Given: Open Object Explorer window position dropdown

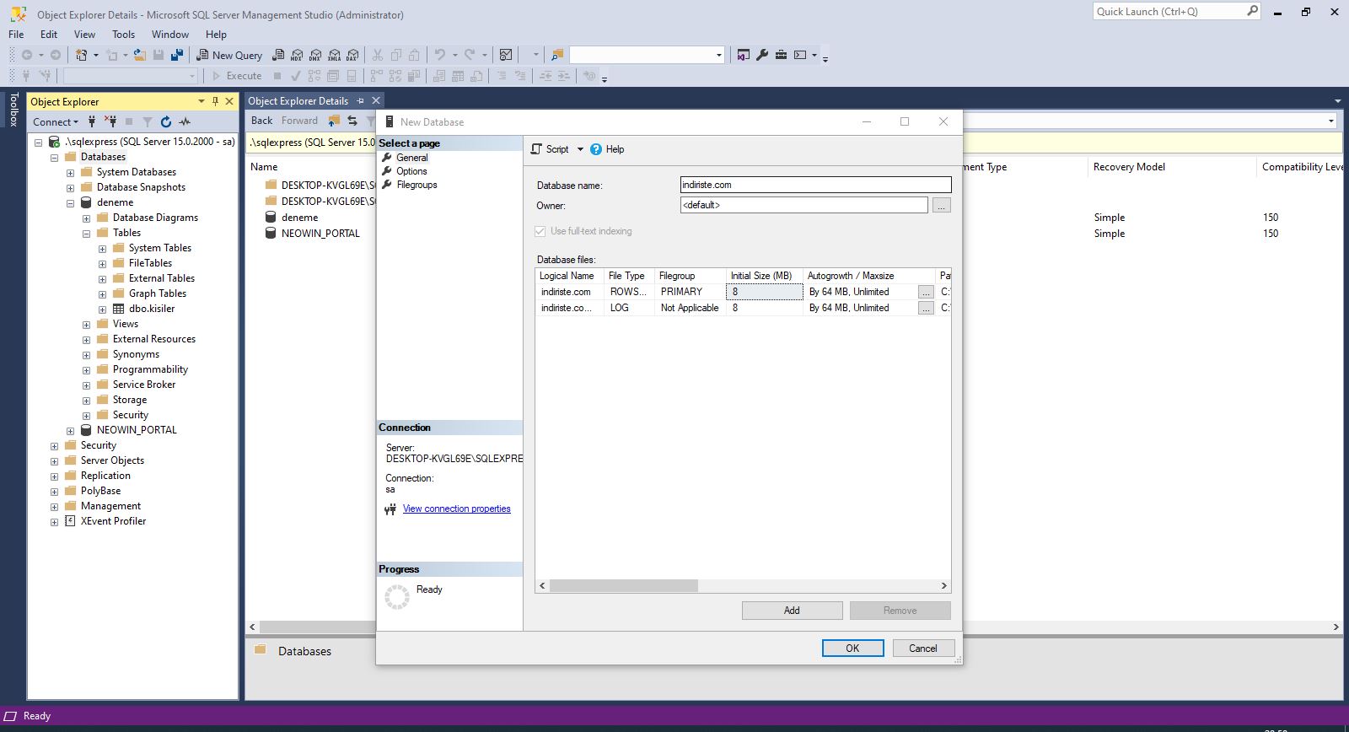Looking at the screenshot, I should pos(202,101).
